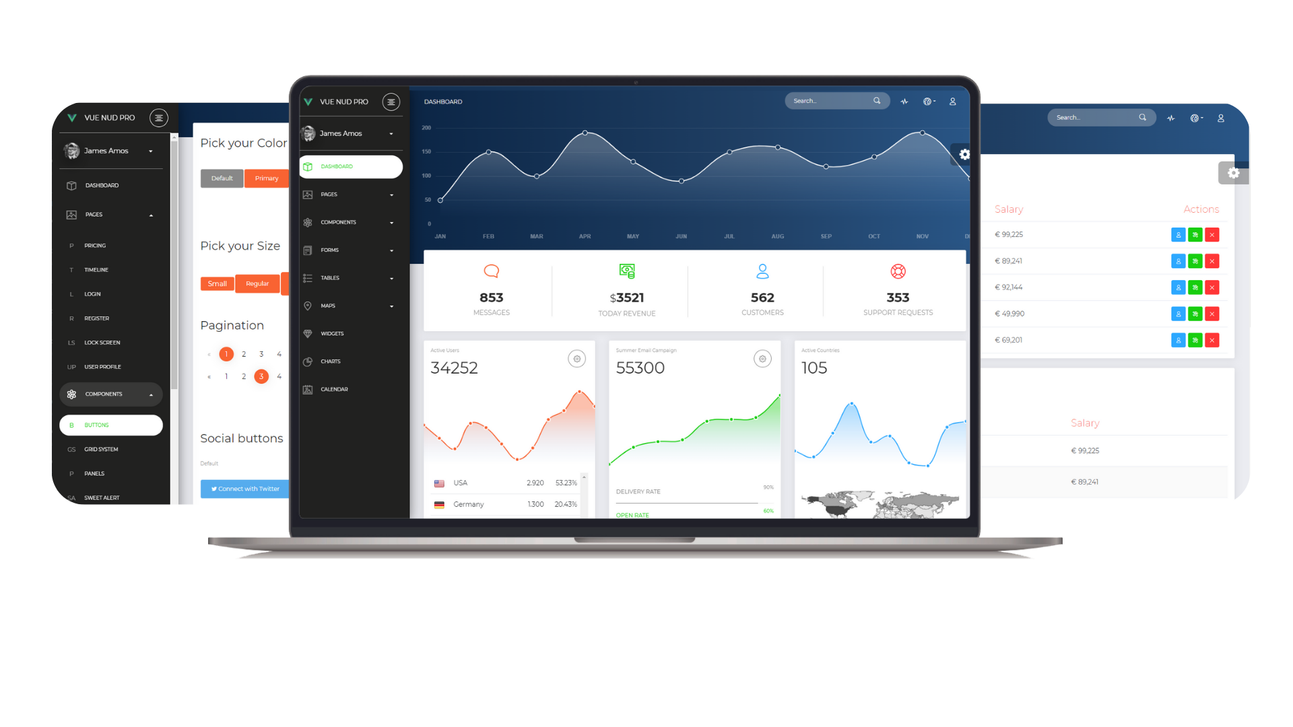This screenshot has width=1293, height=727.
Task: Expand the Components dropdown menu
Action: coord(351,222)
